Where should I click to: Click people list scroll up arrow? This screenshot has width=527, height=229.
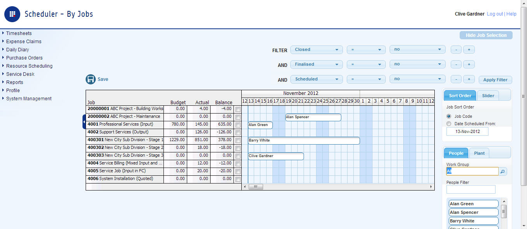504,202
